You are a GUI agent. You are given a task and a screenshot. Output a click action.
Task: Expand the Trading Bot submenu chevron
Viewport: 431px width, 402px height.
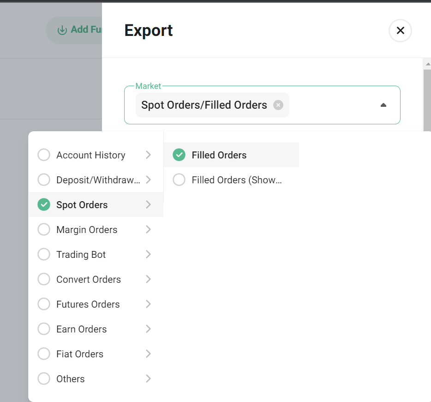tap(148, 254)
